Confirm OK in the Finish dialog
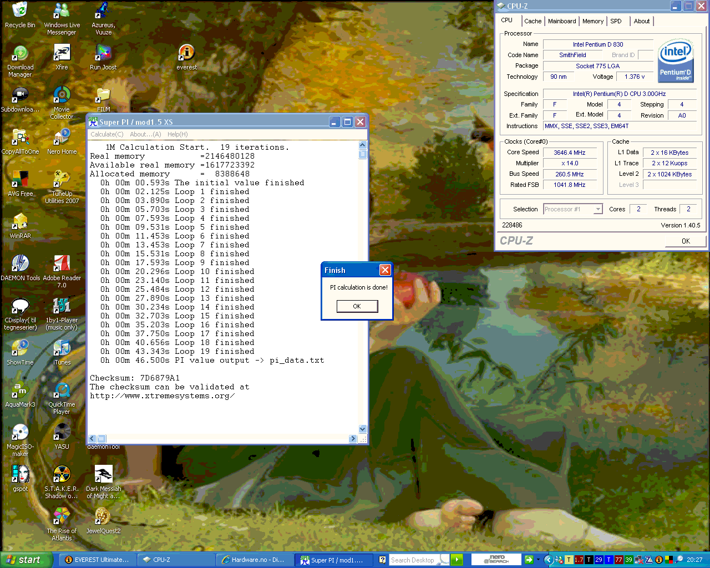 coord(357,306)
